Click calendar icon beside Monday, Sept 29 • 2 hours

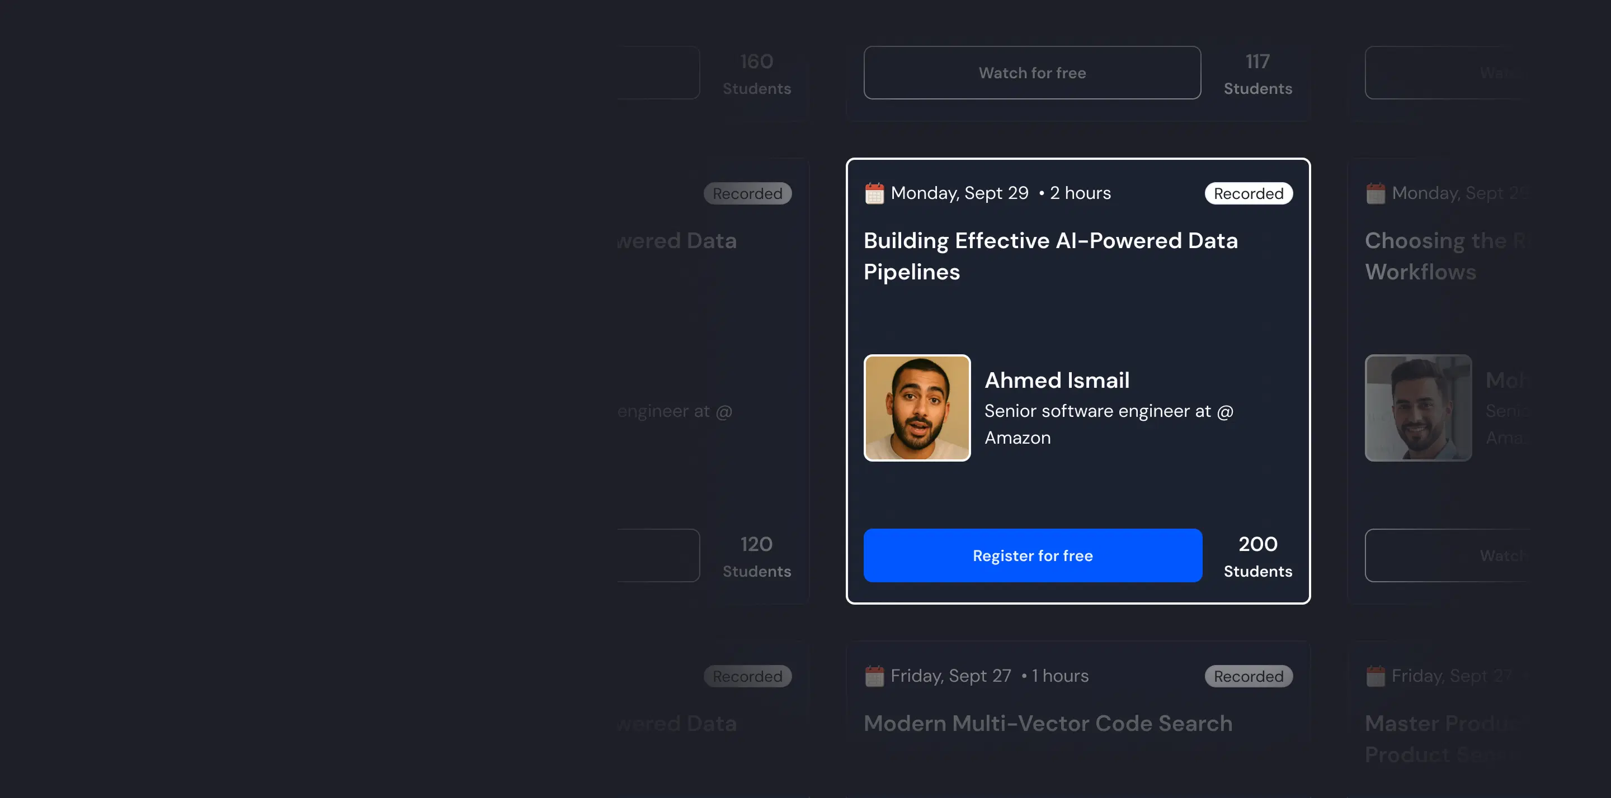(x=874, y=194)
